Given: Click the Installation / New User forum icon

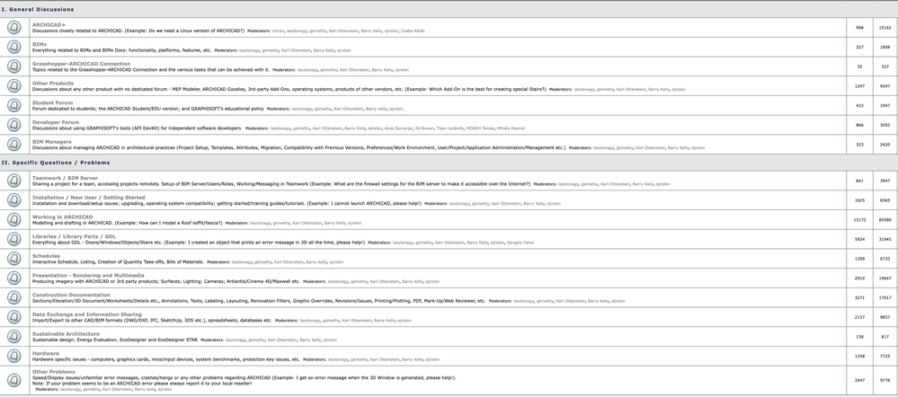Looking at the screenshot, I should [x=13, y=199].
